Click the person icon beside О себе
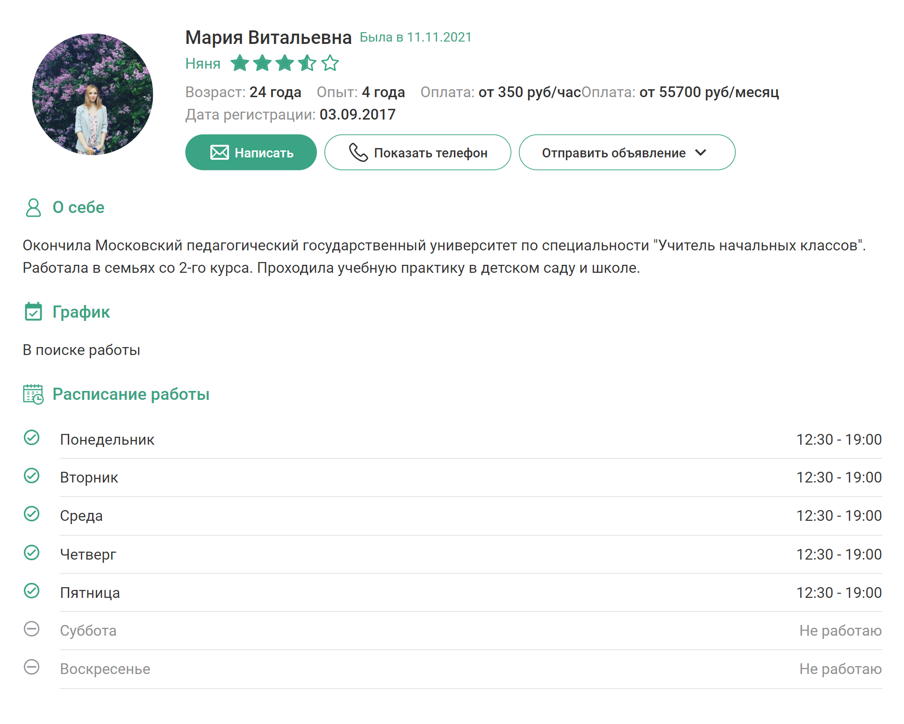904x724 pixels. [x=33, y=207]
